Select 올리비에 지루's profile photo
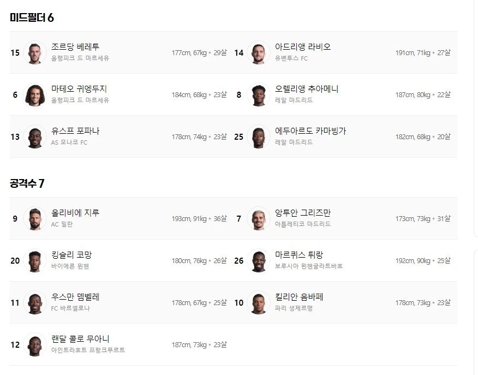The image size is (478, 375). tap(35, 219)
